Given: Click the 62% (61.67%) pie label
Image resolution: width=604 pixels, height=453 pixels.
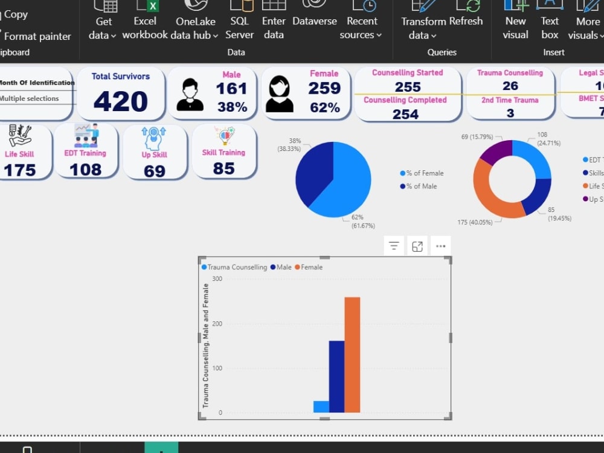Looking at the screenshot, I should [x=363, y=222].
